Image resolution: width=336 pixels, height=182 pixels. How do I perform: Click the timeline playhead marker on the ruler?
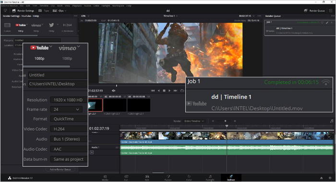coord(227,126)
